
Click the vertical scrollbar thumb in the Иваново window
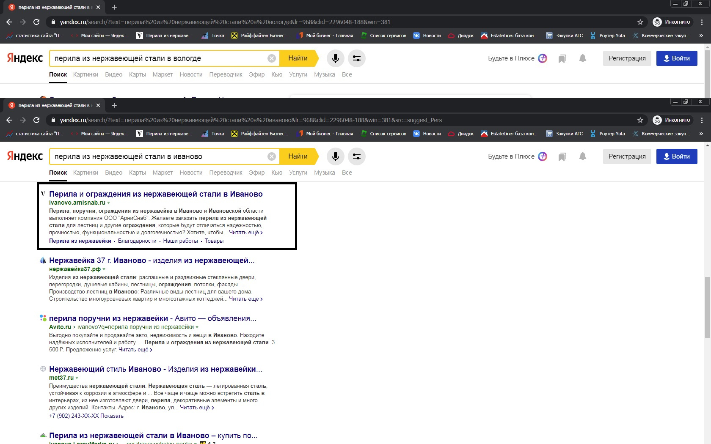point(707,307)
